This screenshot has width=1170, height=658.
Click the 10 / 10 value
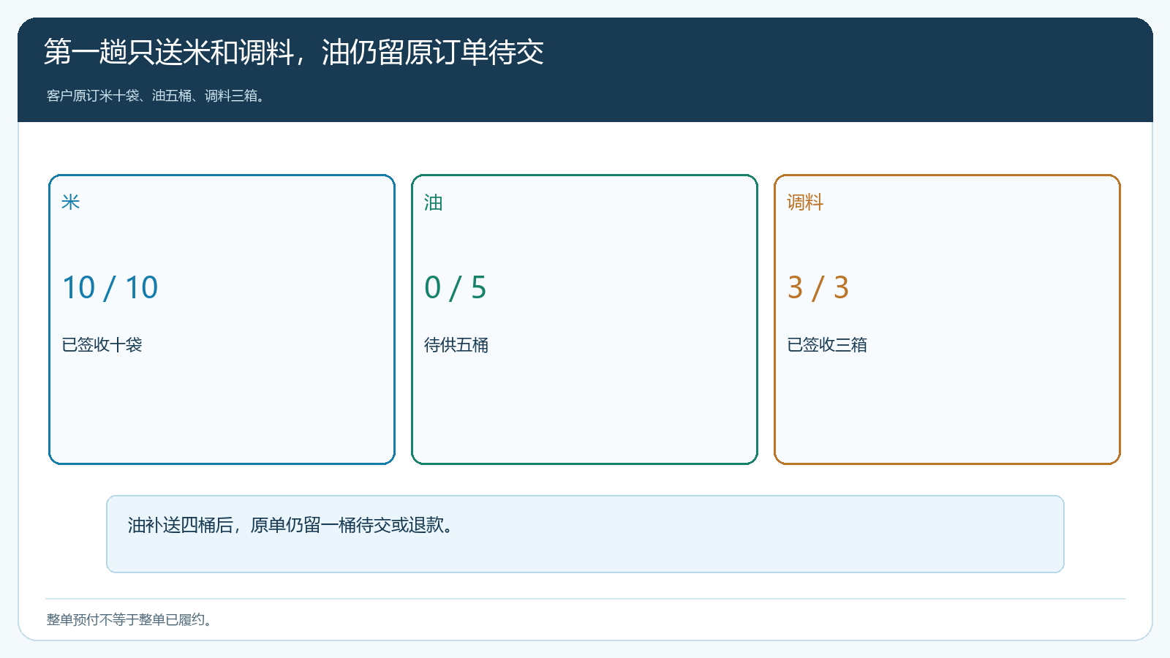pyautogui.click(x=110, y=287)
